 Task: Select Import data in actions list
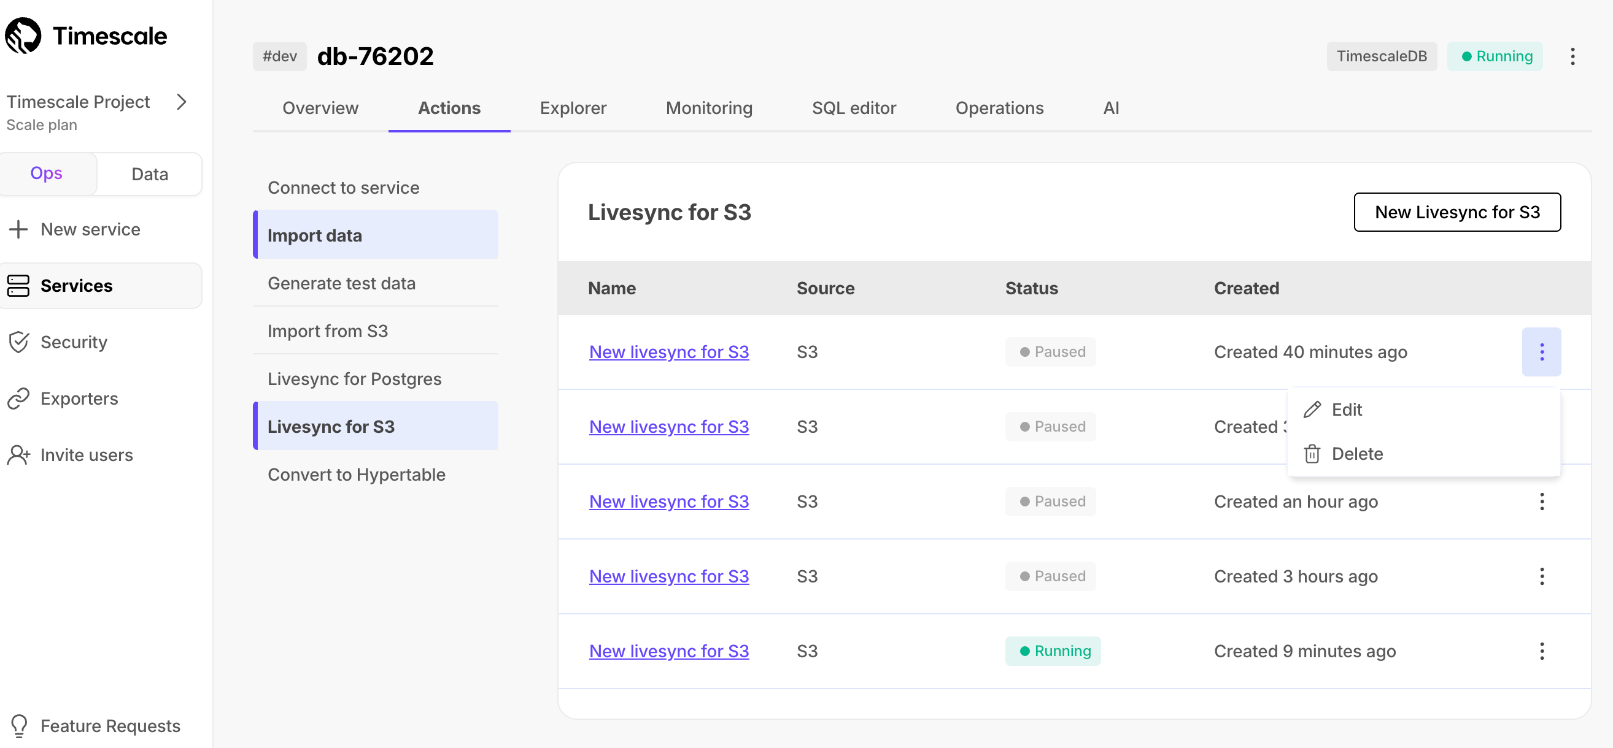376,235
